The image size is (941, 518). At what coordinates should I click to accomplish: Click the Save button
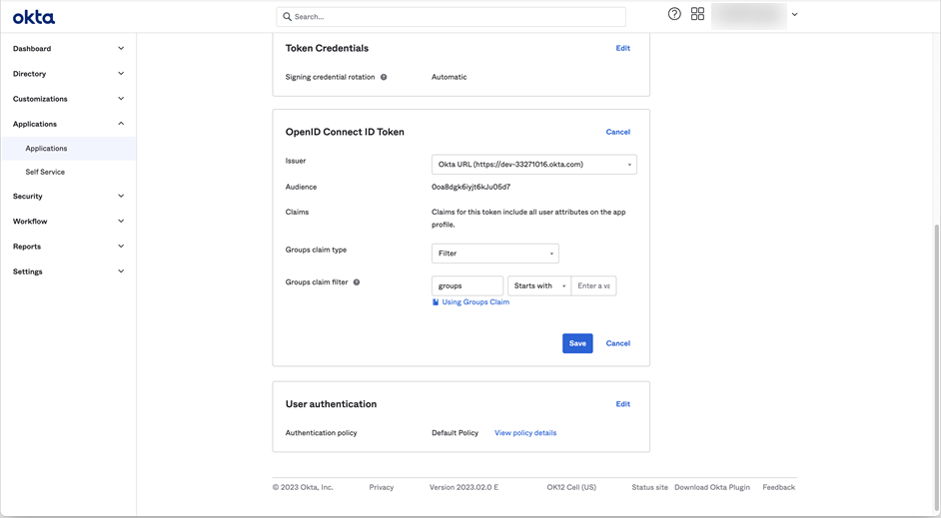click(x=577, y=343)
